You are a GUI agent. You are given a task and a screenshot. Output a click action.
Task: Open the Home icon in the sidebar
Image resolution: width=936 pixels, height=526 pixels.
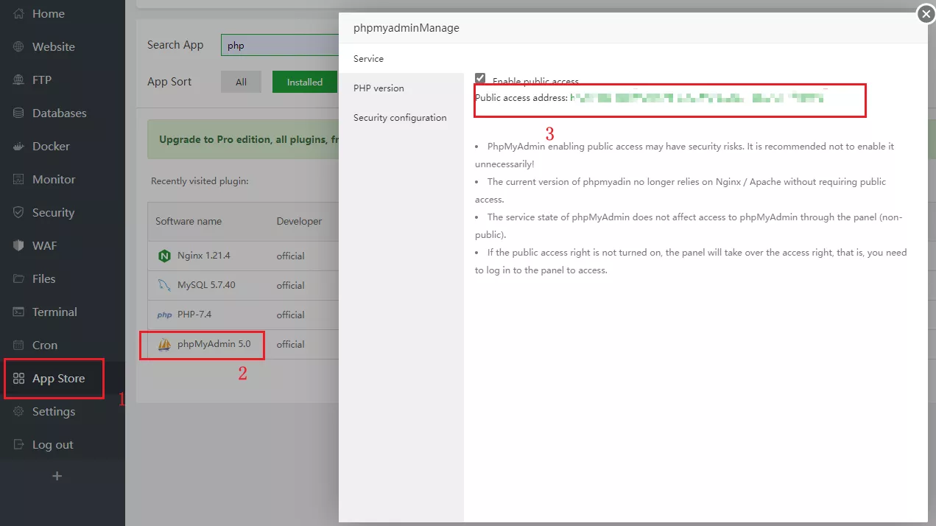(x=19, y=14)
